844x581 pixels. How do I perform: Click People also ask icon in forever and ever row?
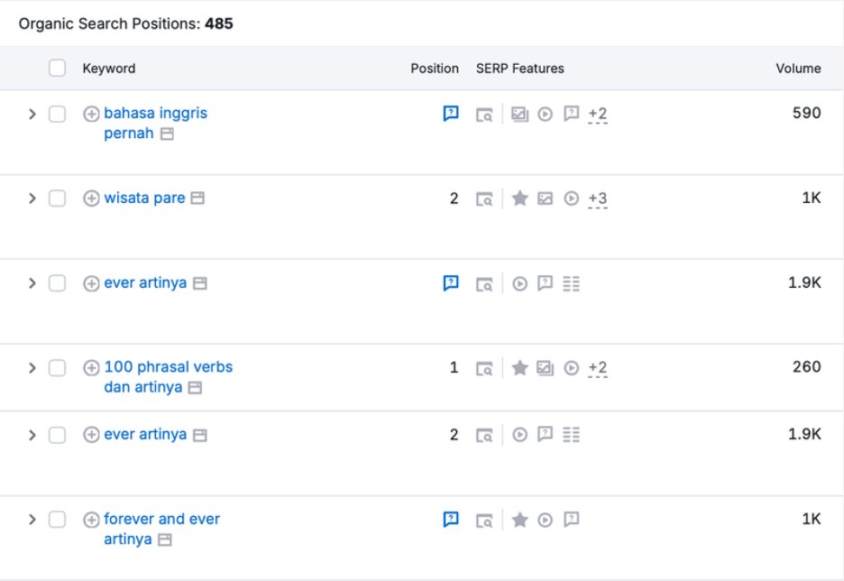pos(571,519)
